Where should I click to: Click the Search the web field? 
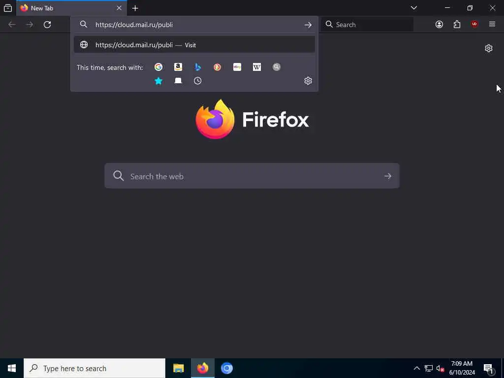coord(252,176)
